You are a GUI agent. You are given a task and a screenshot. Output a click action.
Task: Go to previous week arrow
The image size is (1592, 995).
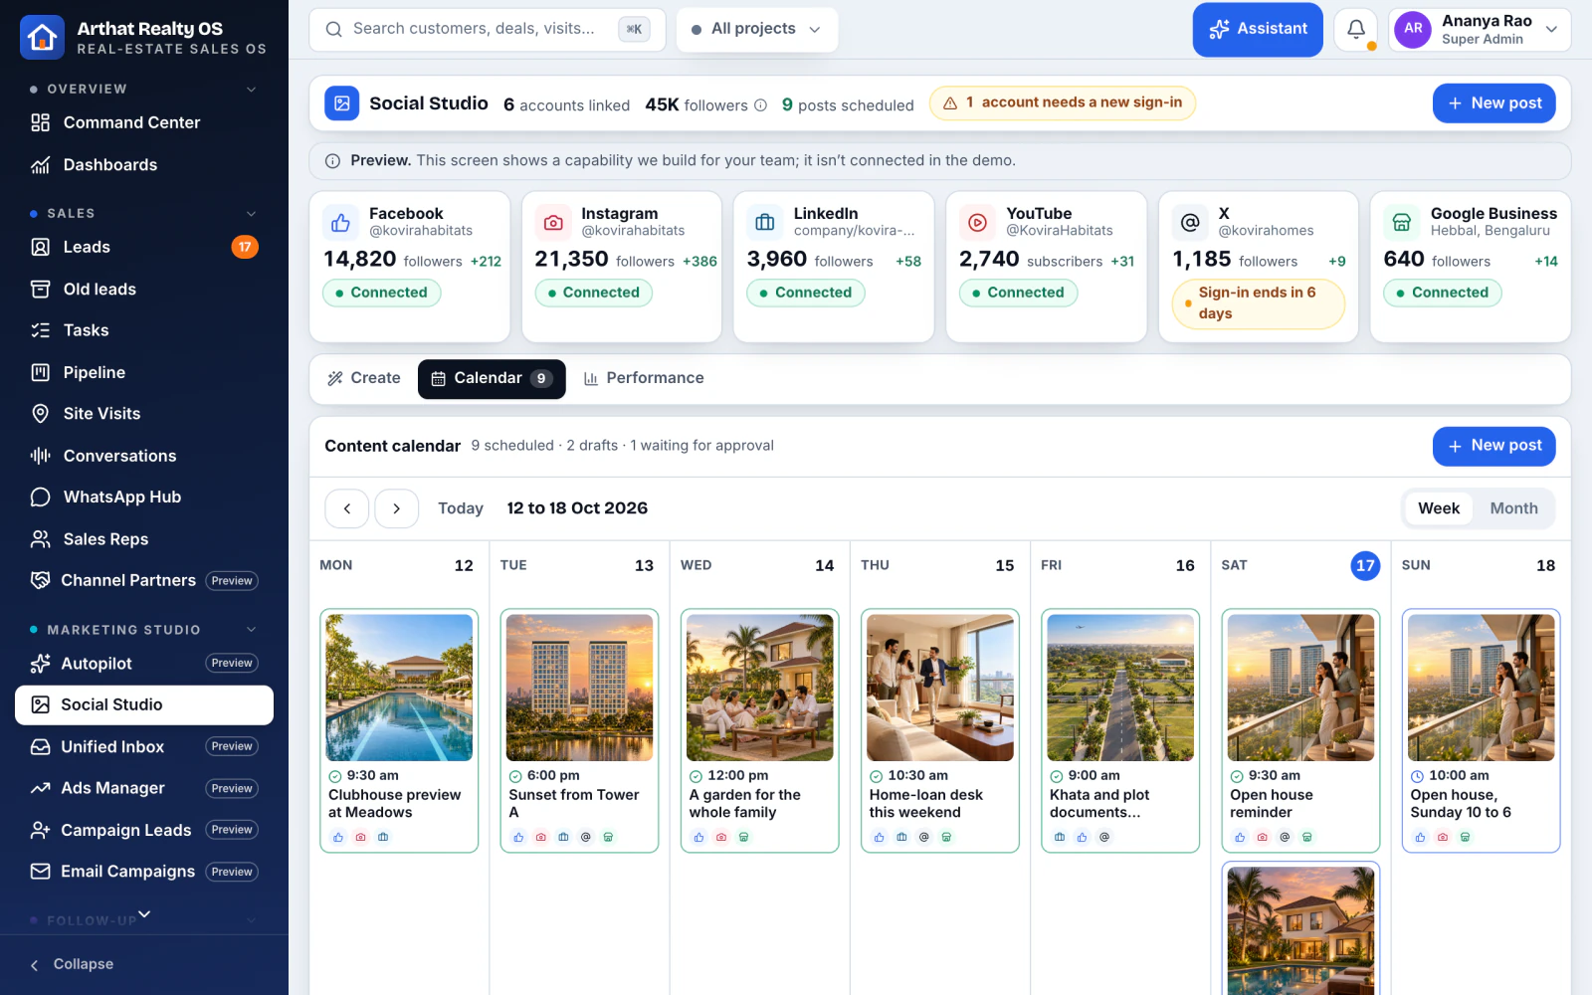pyautogui.click(x=347, y=508)
